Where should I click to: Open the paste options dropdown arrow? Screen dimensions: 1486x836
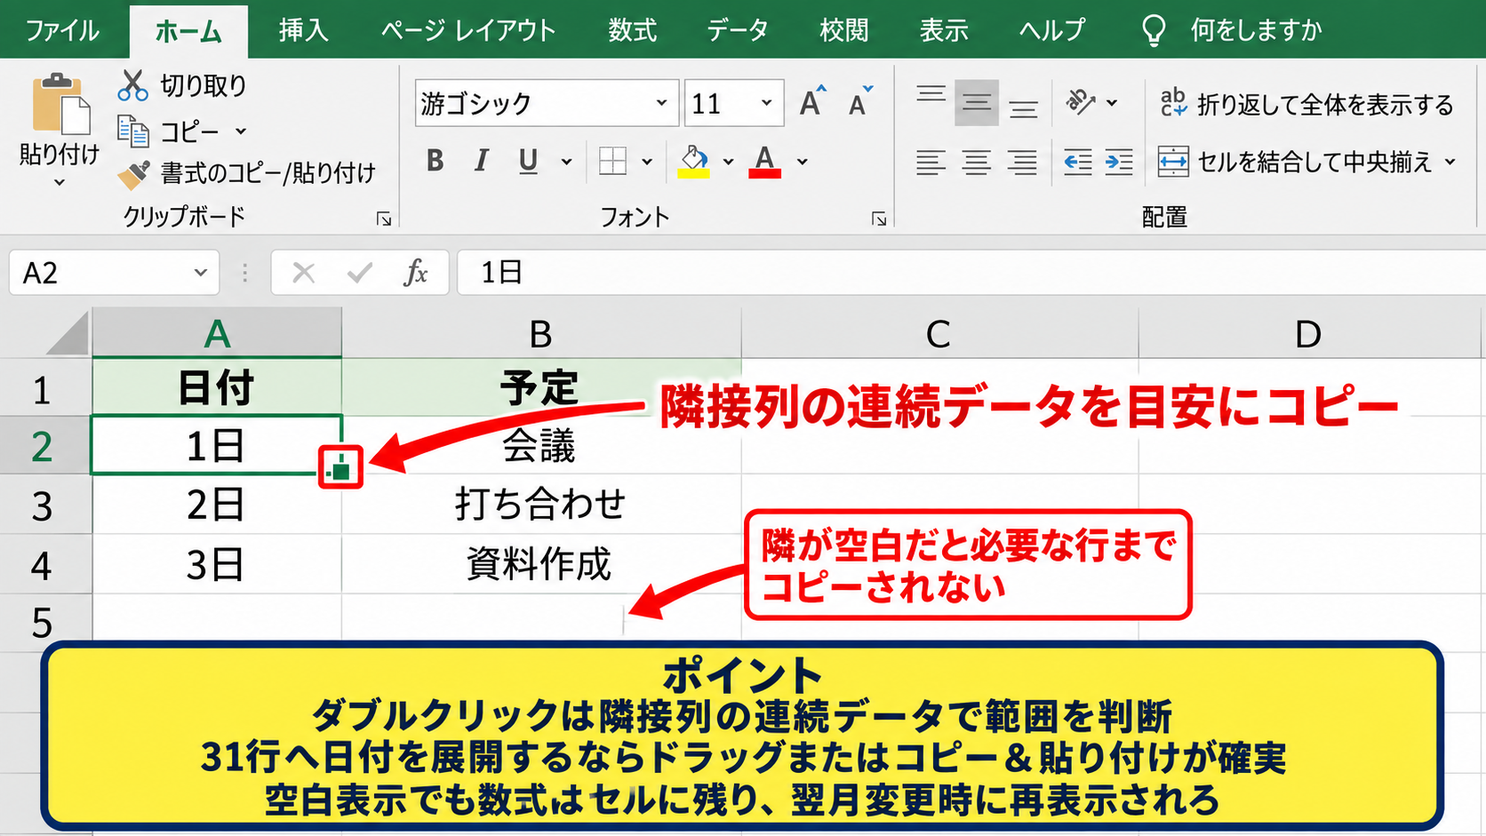(x=60, y=183)
